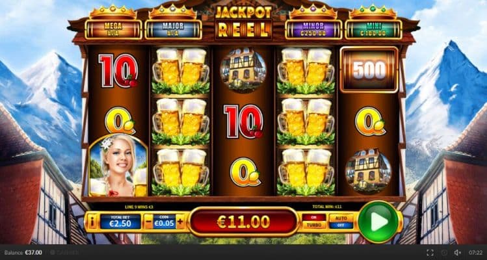The width and height of the screenshot is (487, 260).
Task: Toggle Auto spin off/on
Action: [341, 222]
